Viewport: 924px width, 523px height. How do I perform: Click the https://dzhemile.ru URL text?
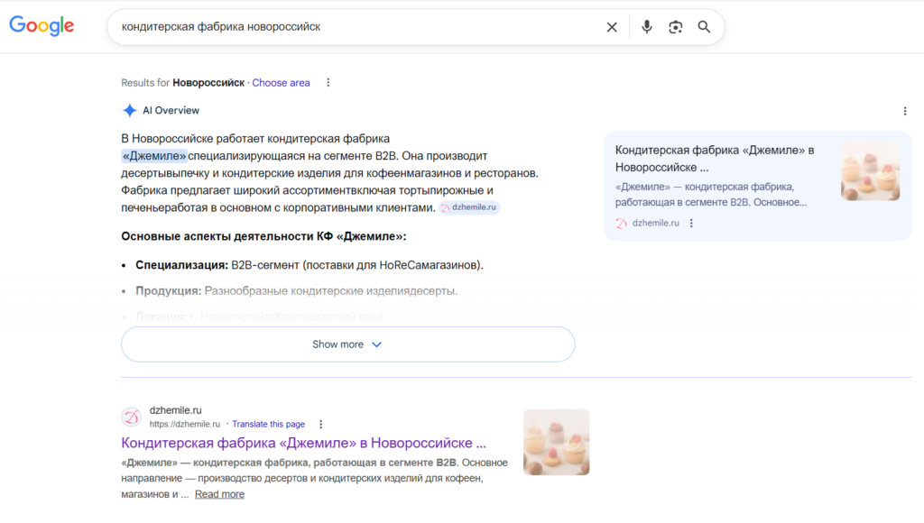tap(184, 424)
